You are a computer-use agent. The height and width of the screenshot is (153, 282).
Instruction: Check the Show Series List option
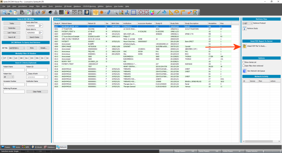(244, 62)
